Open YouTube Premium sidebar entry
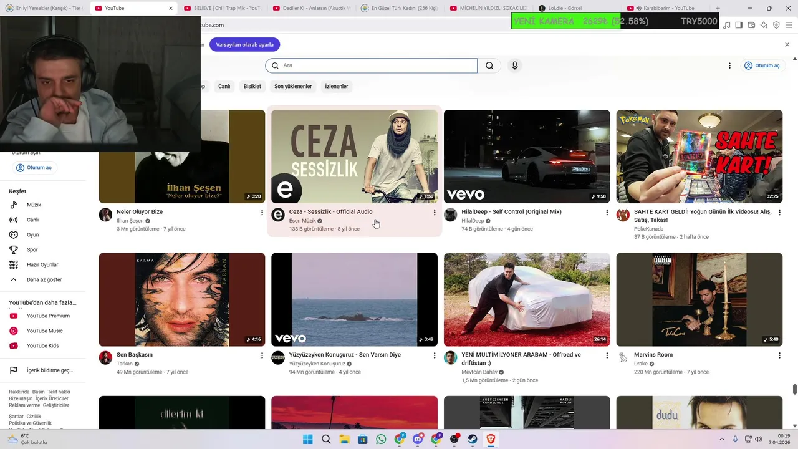Image resolution: width=798 pixels, height=449 pixels. [x=42, y=316]
